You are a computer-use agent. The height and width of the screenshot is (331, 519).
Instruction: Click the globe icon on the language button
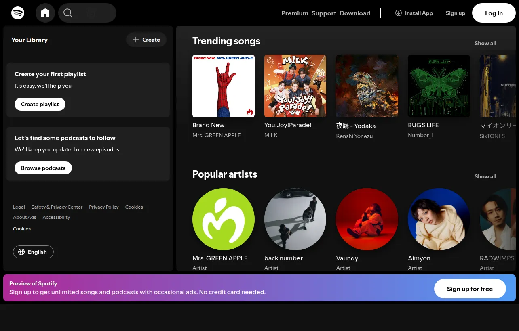click(21, 252)
